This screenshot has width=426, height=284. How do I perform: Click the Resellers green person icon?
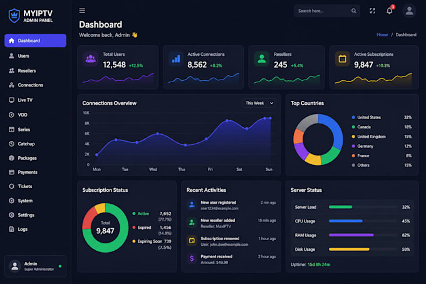click(261, 59)
